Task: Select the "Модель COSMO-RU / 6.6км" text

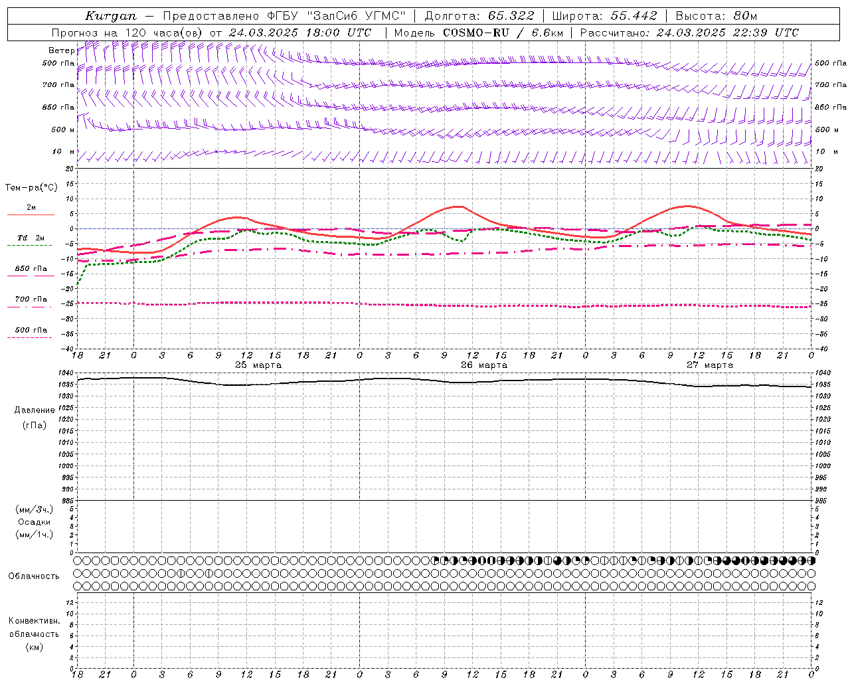Action: click(x=478, y=33)
